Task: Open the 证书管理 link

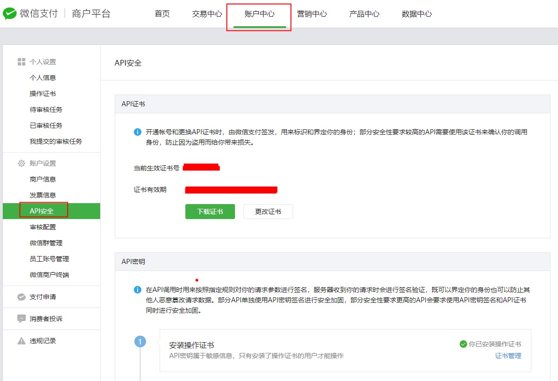Action: tap(508, 356)
